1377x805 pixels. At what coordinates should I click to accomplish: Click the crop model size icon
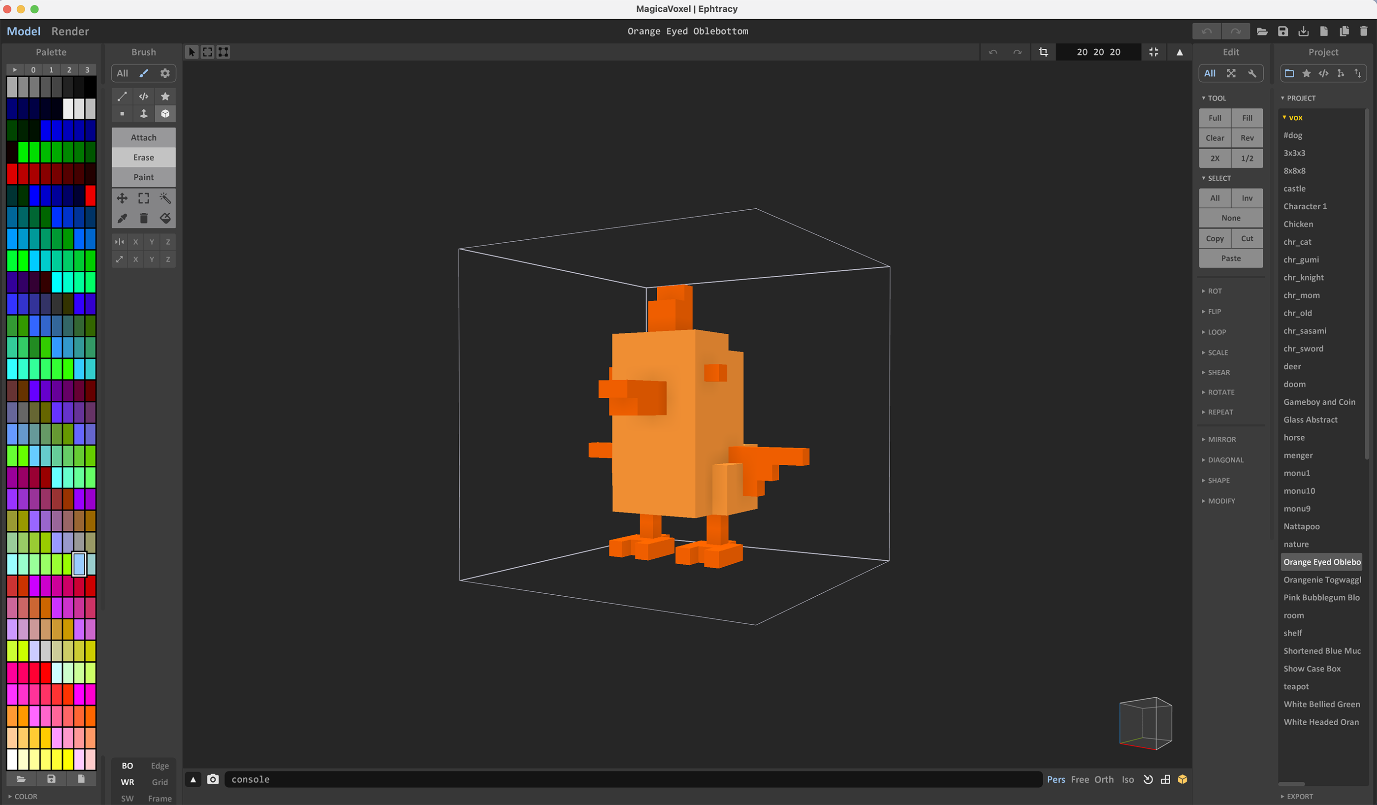(1043, 52)
